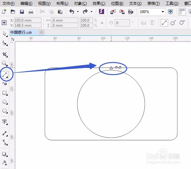Select the Rectangle tool
This screenshot has width=191, height=169.
coord(5,93)
